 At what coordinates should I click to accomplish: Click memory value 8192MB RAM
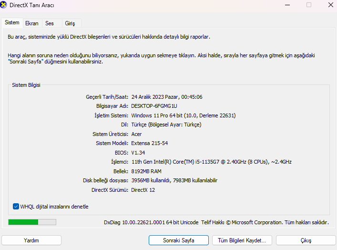tap(146, 171)
